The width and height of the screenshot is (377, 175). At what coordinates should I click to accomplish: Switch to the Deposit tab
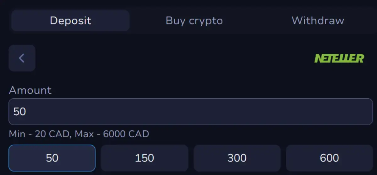pos(70,21)
